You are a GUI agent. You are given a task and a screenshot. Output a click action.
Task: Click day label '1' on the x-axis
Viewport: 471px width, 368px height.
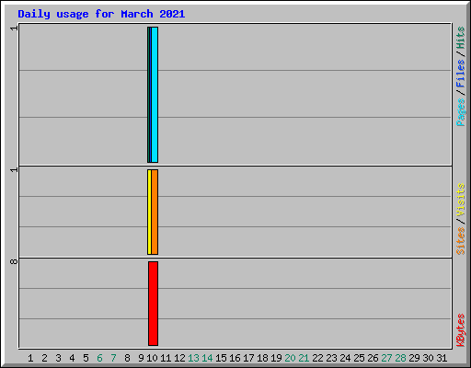(30, 358)
